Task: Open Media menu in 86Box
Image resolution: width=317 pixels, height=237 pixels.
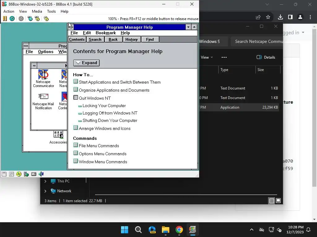Action: [37, 11]
